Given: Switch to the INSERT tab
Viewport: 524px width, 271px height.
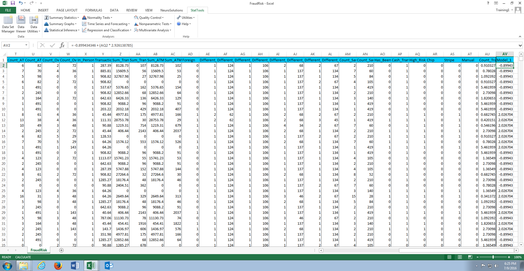Looking at the screenshot, I should pyautogui.click(x=43, y=10).
